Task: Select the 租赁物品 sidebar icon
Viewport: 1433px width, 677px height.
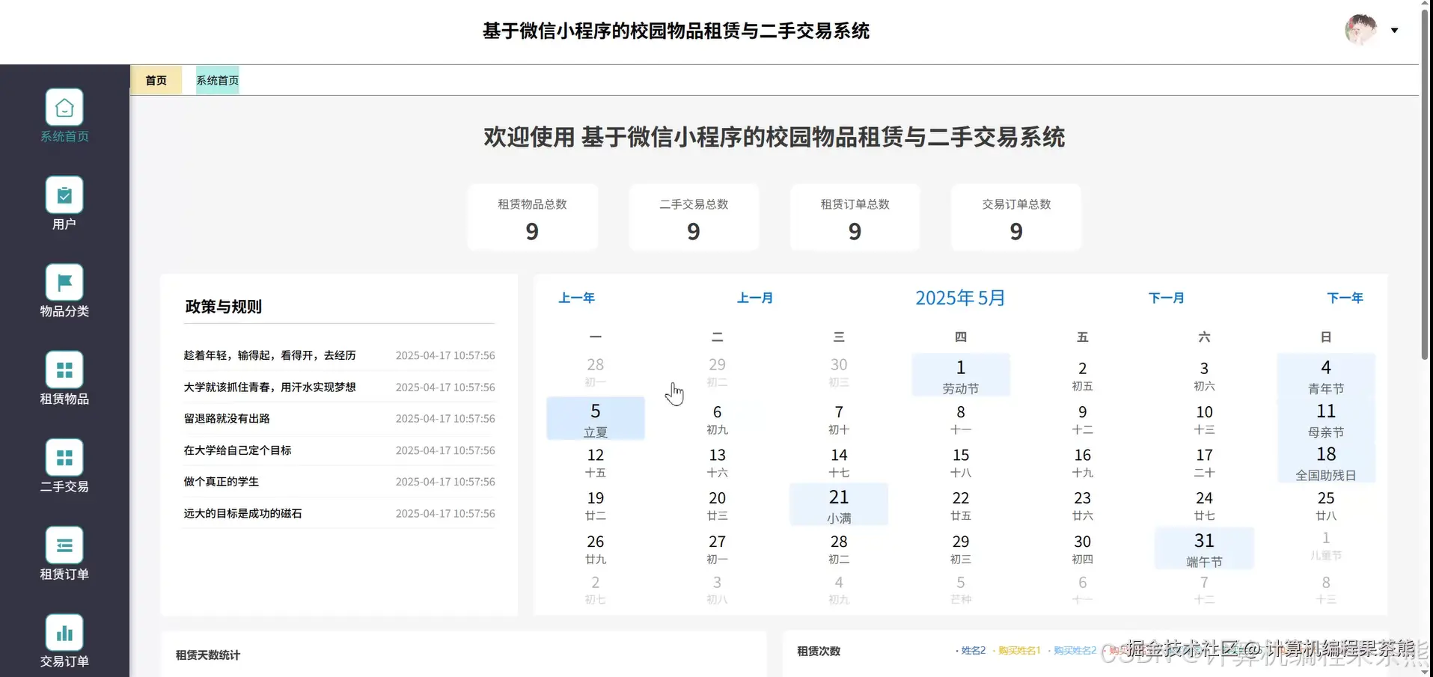Action: point(64,378)
